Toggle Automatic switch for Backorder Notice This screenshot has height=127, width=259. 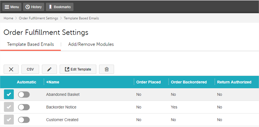(x=24, y=107)
